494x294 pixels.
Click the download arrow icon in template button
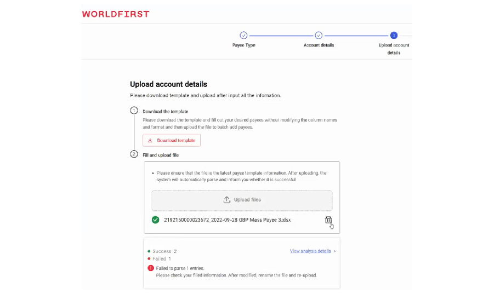coord(150,141)
